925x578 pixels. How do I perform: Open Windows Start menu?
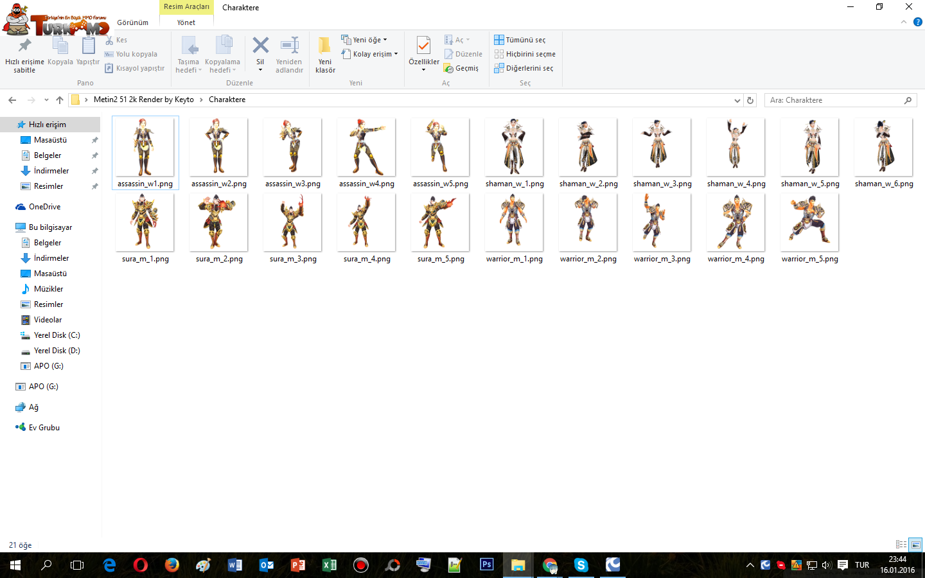point(15,565)
